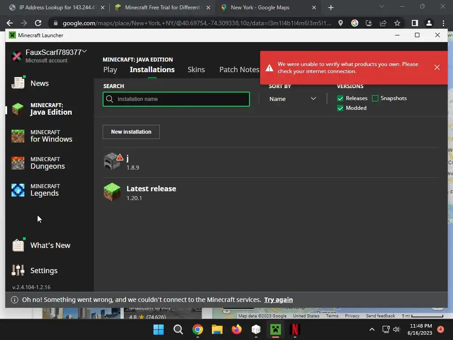Click the furnace icon of installation j
453x340 pixels.
point(112,161)
